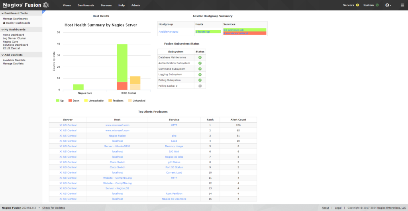Viewport: 408px width, 211px height.
Task: Click the green System status check icon
Action: pyautogui.click(x=377, y=5)
